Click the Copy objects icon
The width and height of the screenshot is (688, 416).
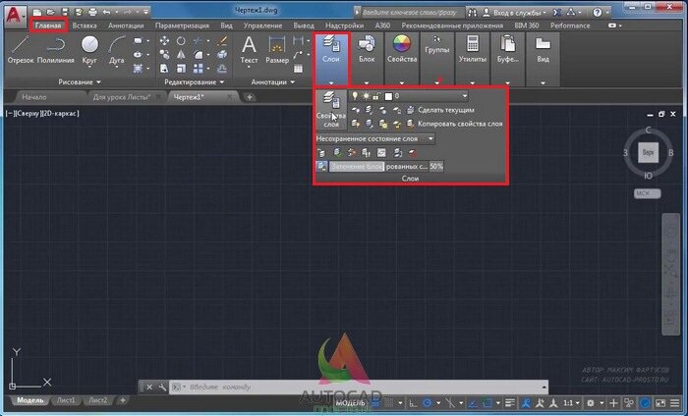point(164,55)
